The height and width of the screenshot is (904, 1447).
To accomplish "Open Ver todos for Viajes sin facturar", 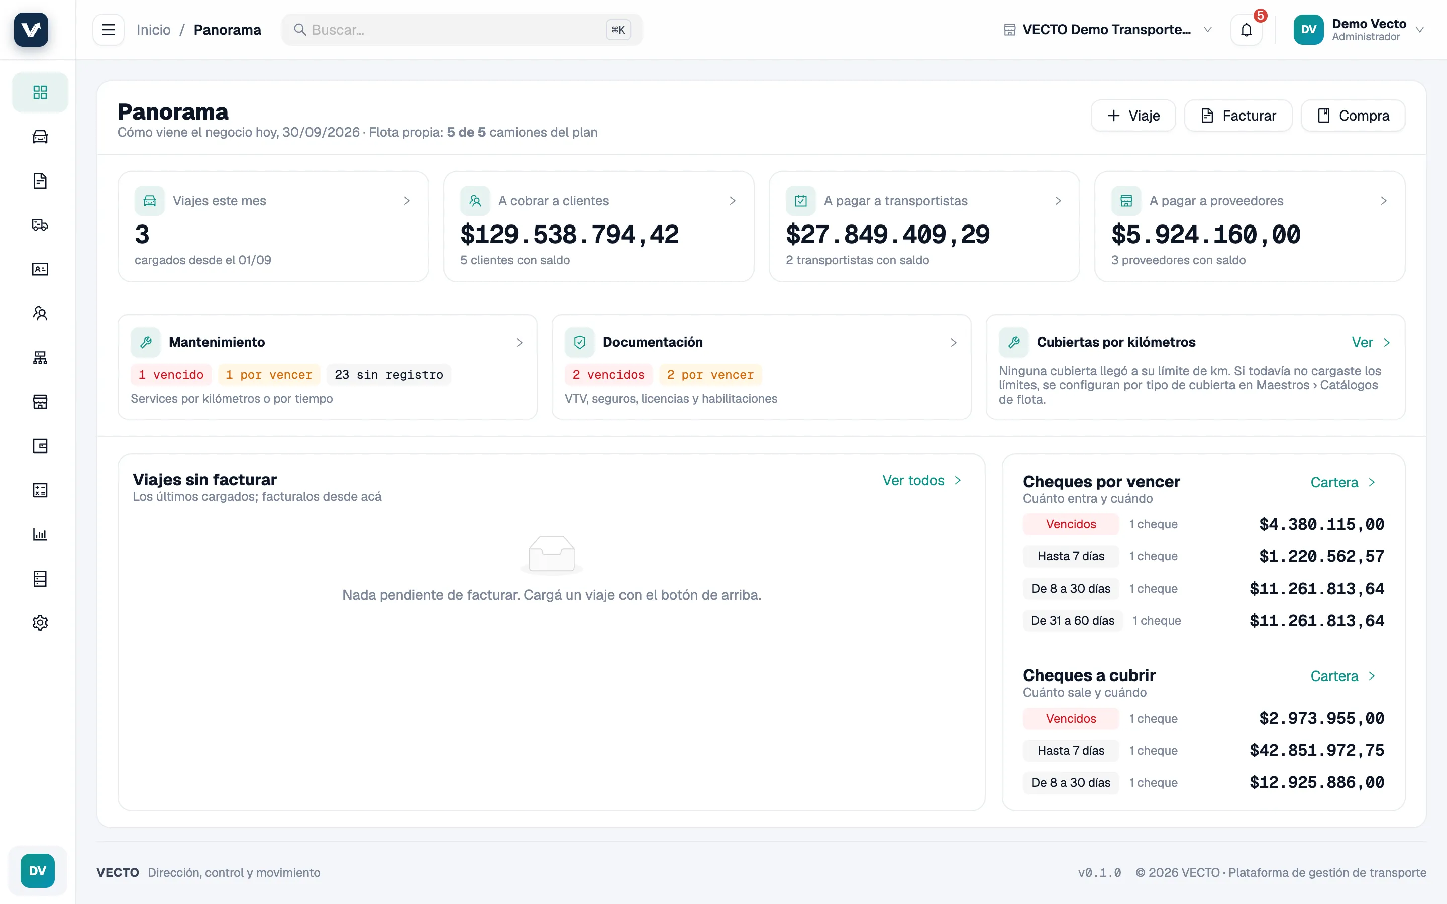I will point(921,480).
